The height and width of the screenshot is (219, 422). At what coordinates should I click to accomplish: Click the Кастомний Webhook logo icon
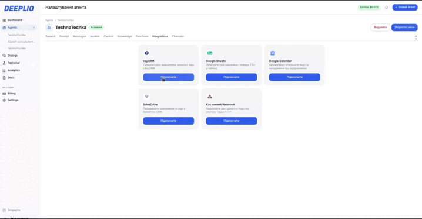(x=210, y=97)
